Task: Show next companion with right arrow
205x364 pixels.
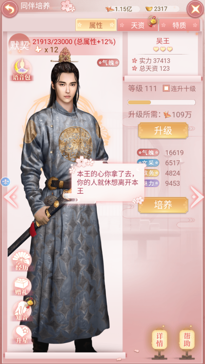Action: pos(197,197)
